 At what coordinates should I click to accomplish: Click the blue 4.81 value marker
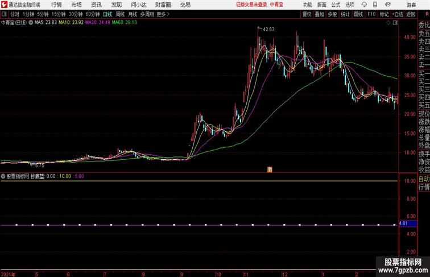[x=408, y=224]
